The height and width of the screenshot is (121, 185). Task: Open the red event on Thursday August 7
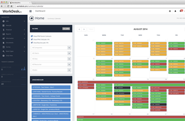pyautogui.click(x=158, y=64)
